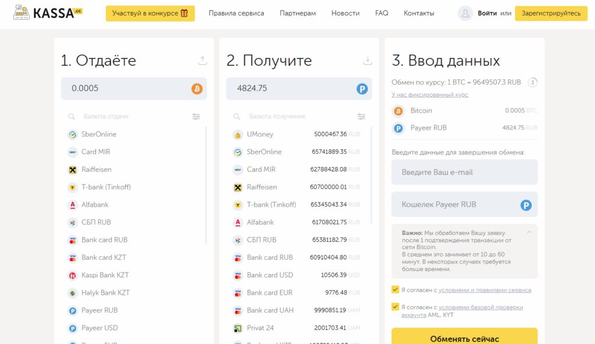Open filter settings in the receive currency search
The image size is (595, 344).
[x=361, y=117]
